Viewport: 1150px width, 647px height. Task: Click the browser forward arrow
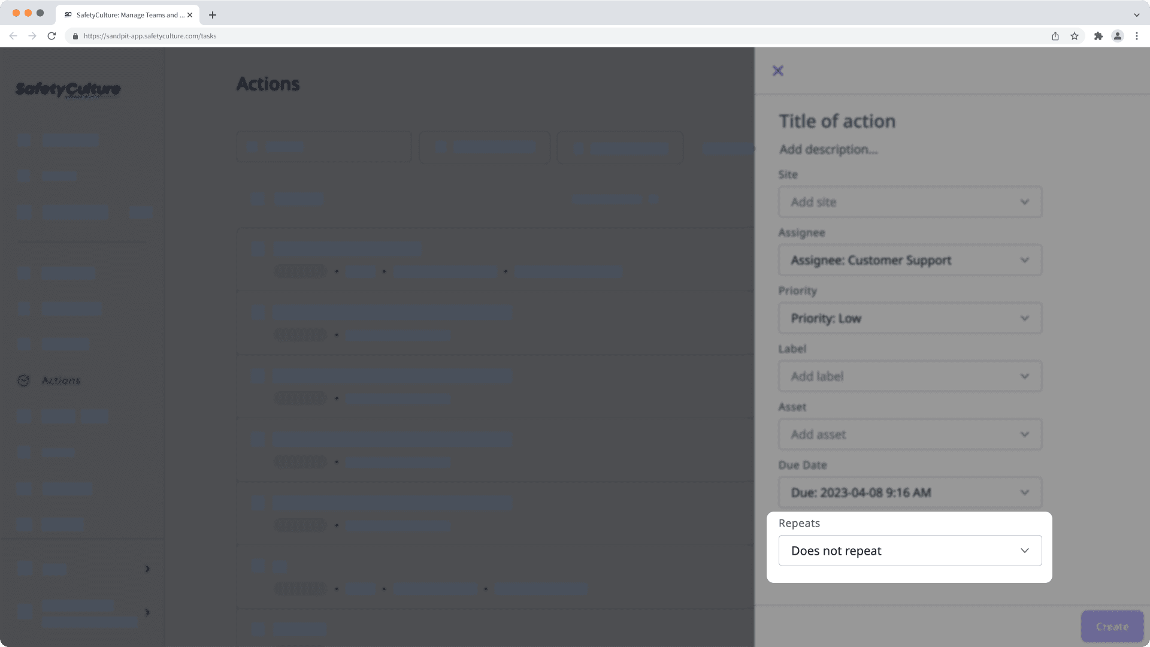pos(32,36)
